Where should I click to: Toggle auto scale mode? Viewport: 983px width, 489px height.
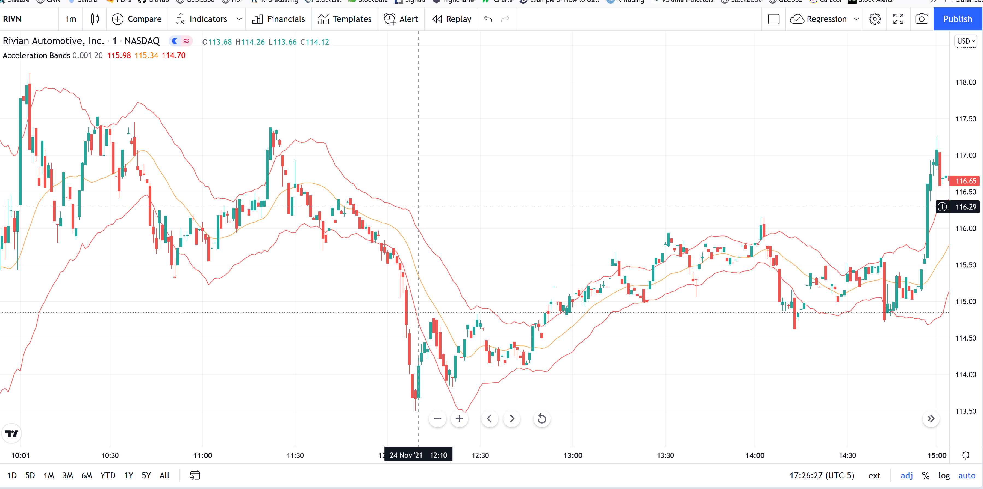click(x=967, y=475)
